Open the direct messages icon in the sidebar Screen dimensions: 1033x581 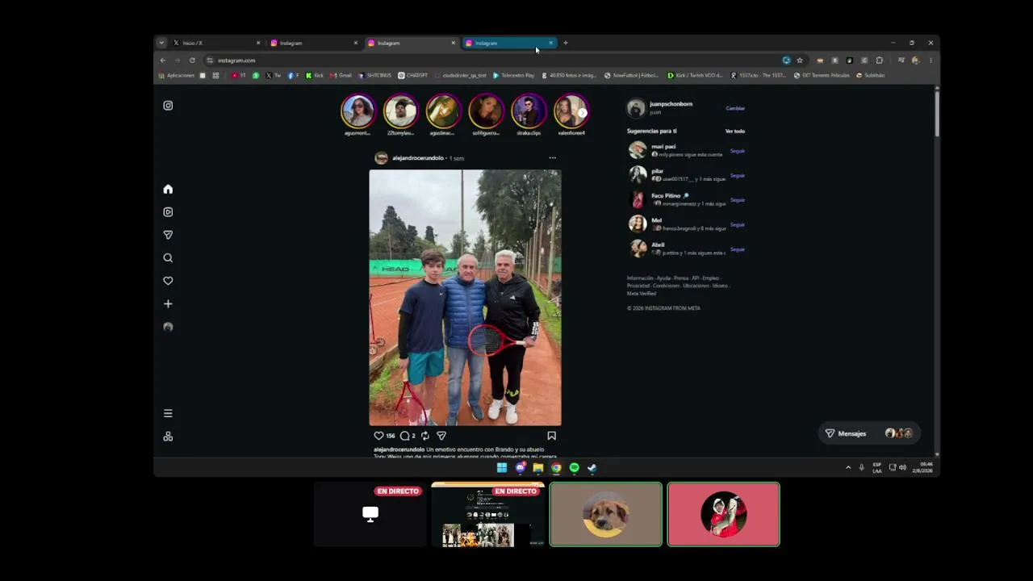168,235
